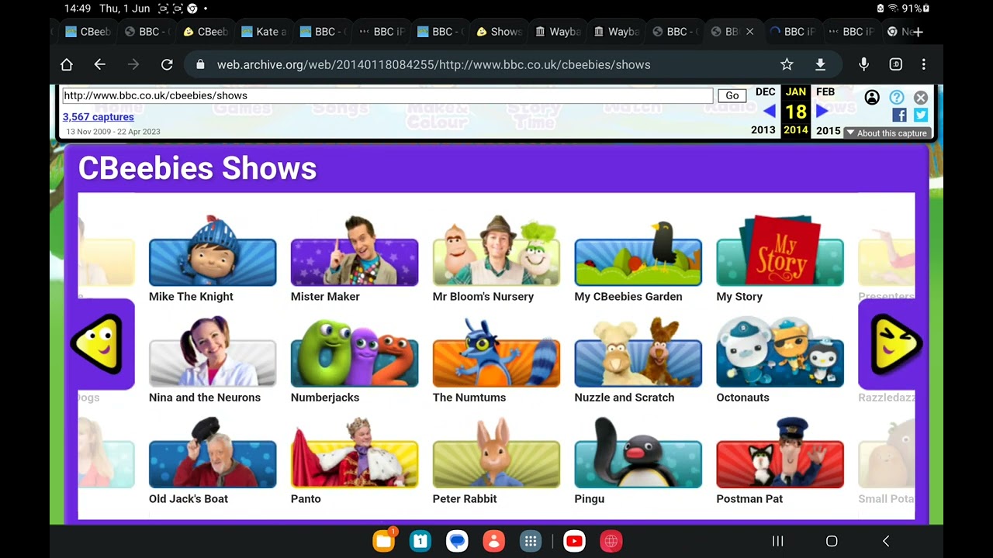
Task: Open Nina and the Neurons thumbnail
Action: (213, 352)
